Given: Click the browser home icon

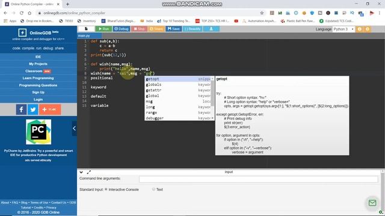Looking at the screenshot, I should point(29,13).
